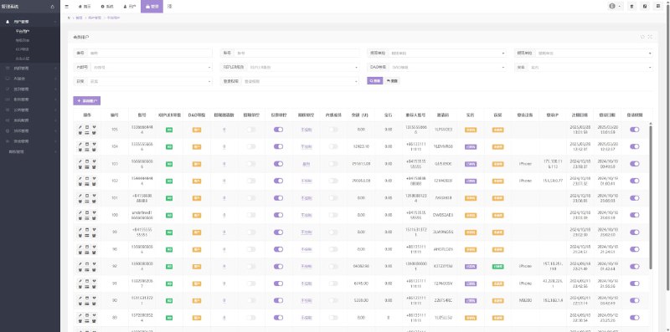The height and width of the screenshot is (332, 670).
Task: Open the 实名 filter dropdown
Action: (590, 67)
